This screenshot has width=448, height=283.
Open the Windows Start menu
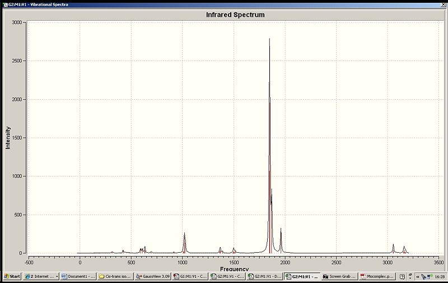pos(12,276)
